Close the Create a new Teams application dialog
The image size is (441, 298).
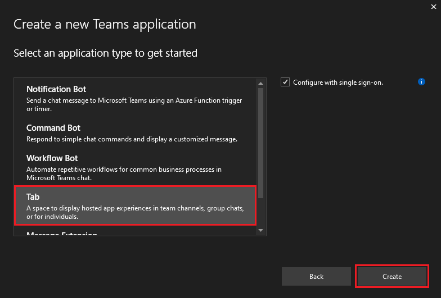[433, 7]
